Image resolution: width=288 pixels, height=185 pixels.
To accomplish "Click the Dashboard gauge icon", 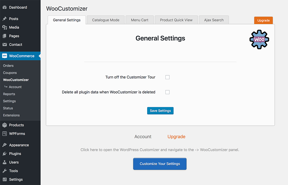I will (4, 7).
